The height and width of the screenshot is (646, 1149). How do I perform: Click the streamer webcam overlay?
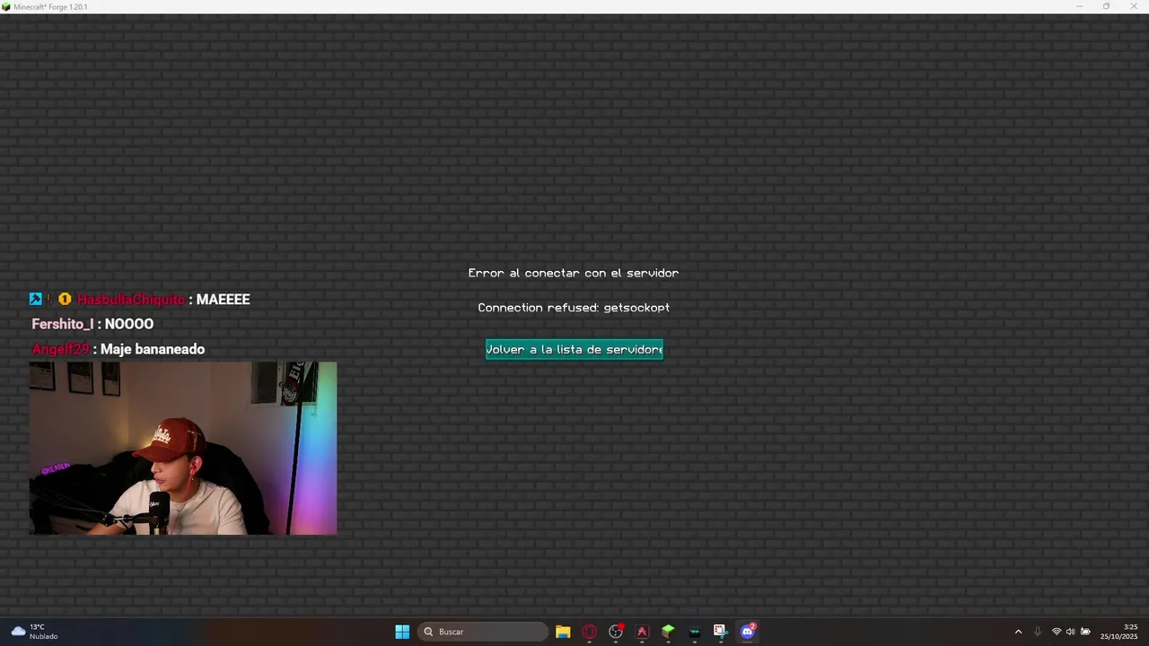point(183,449)
